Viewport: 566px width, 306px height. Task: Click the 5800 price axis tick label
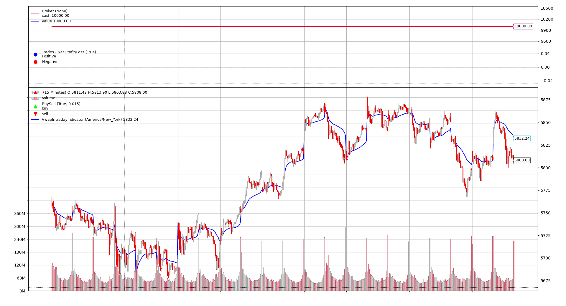click(546, 168)
